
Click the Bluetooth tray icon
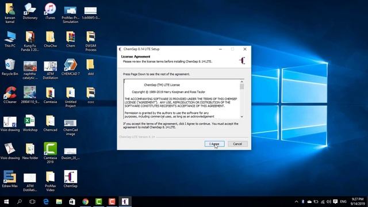pos(303,202)
